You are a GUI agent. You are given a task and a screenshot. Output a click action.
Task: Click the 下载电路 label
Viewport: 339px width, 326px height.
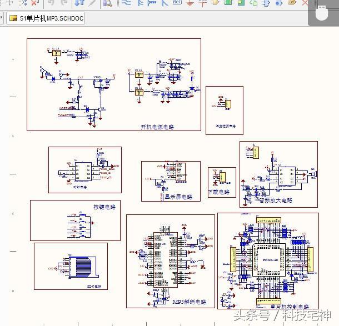tap(219, 192)
